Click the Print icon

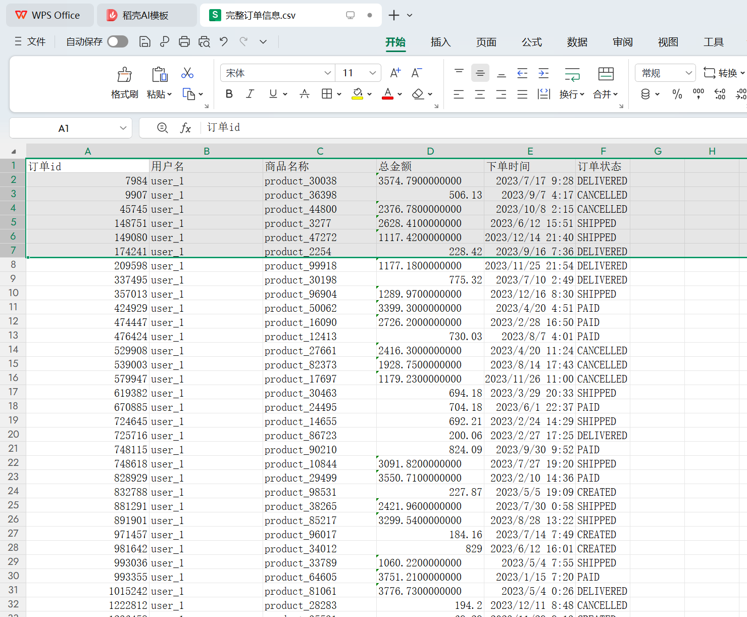point(184,42)
